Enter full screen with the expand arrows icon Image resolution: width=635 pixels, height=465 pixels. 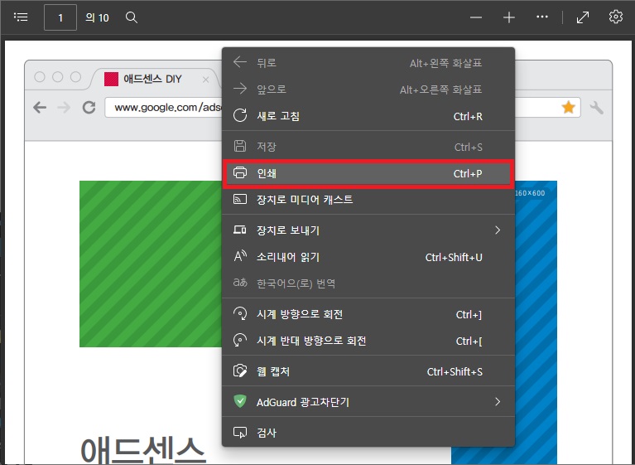pos(583,17)
